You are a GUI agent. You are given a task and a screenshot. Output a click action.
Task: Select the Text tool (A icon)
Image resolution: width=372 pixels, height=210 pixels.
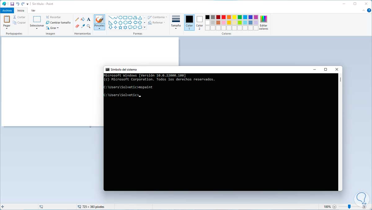coord(89,19)
